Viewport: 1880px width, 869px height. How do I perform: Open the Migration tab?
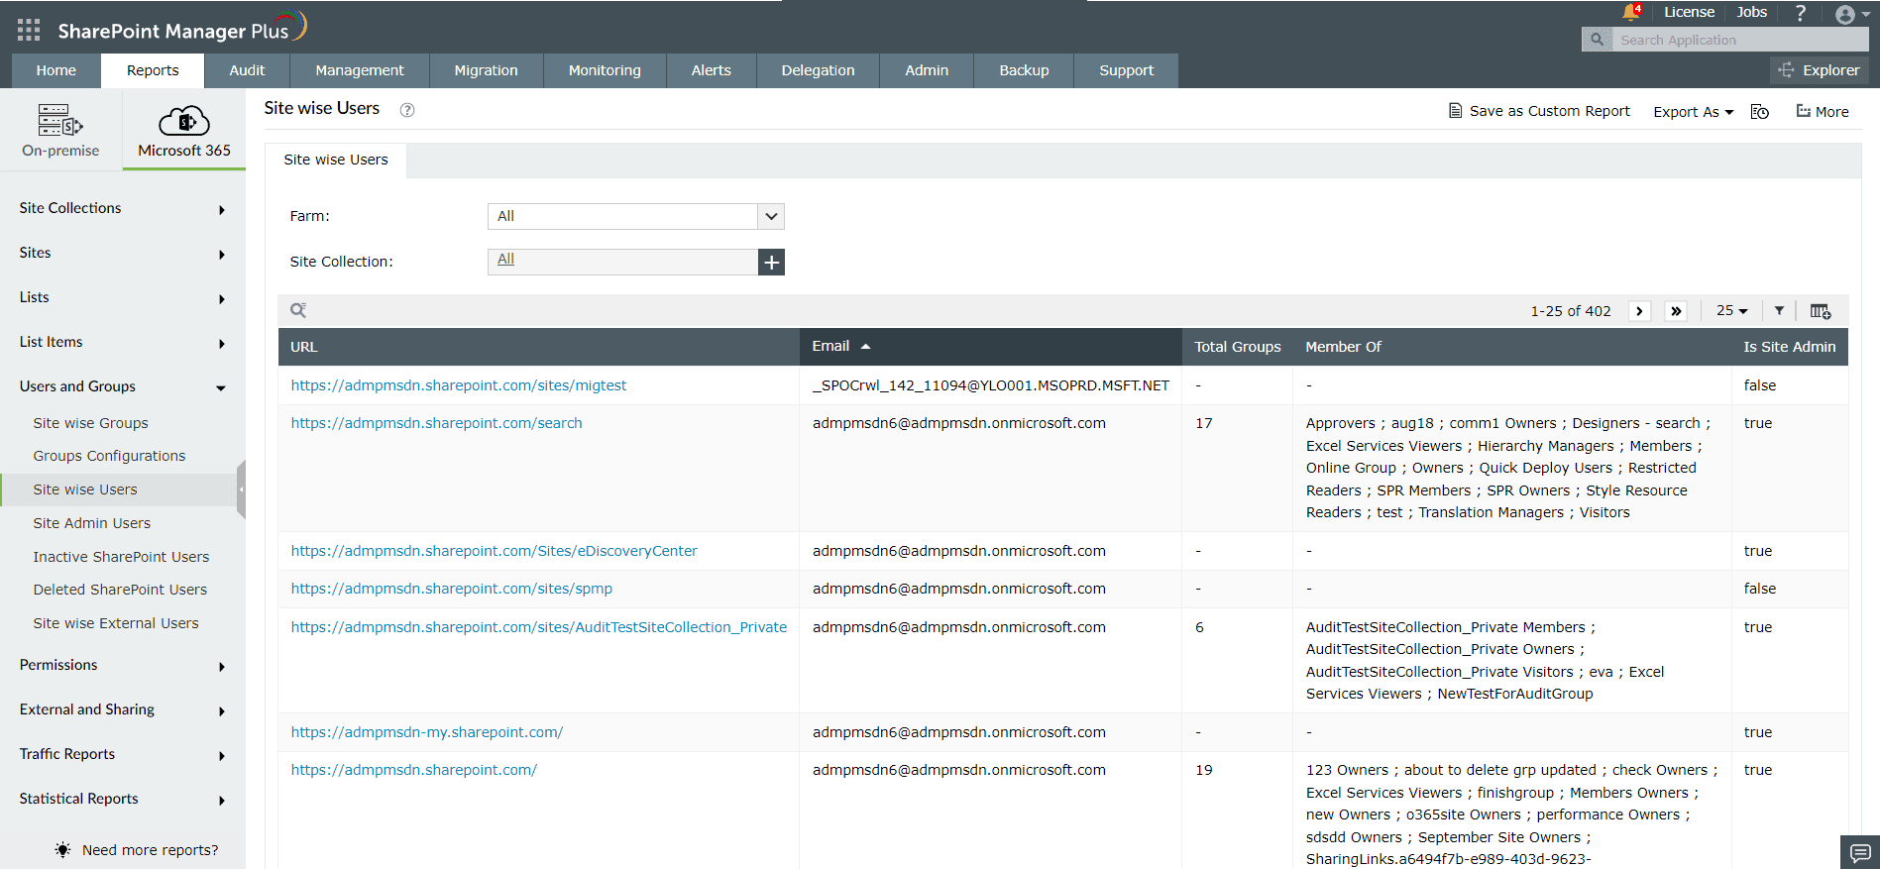click(487, 70)
